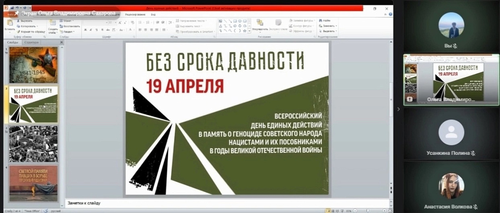
Task: Click the Normal view icon in status bar
Action: (x=328, y=211)
